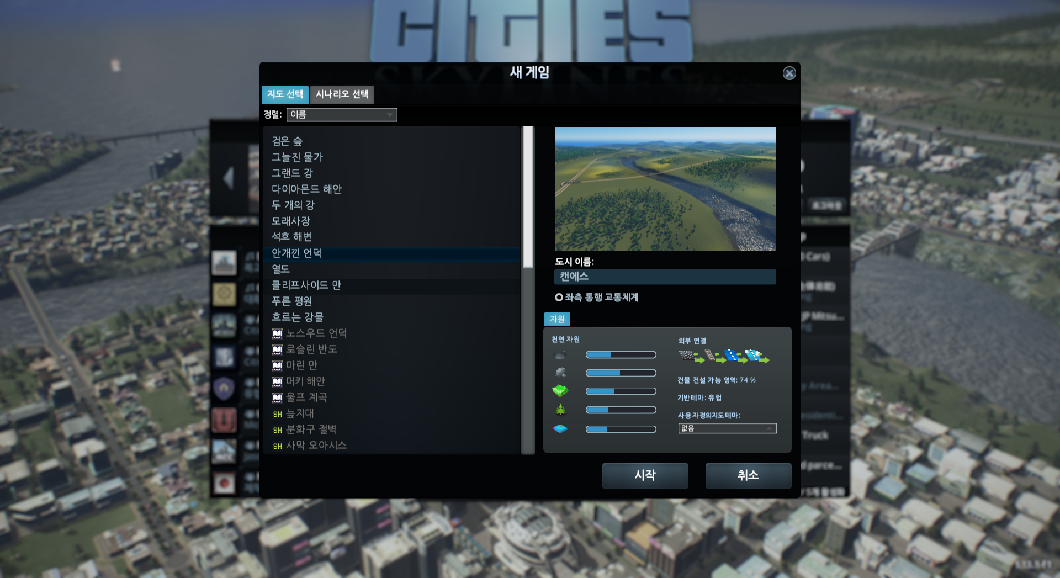Screen dimensions: 1060x578
Task: Click the highway outside connection icon
Action: point(687,356)
